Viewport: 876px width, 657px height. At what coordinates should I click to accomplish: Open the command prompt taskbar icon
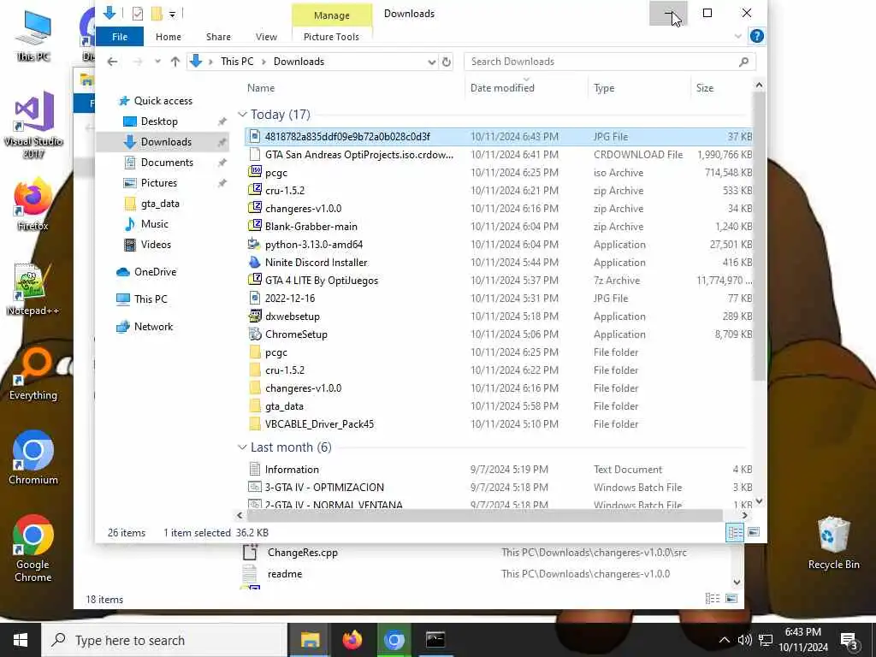point(435,640)
